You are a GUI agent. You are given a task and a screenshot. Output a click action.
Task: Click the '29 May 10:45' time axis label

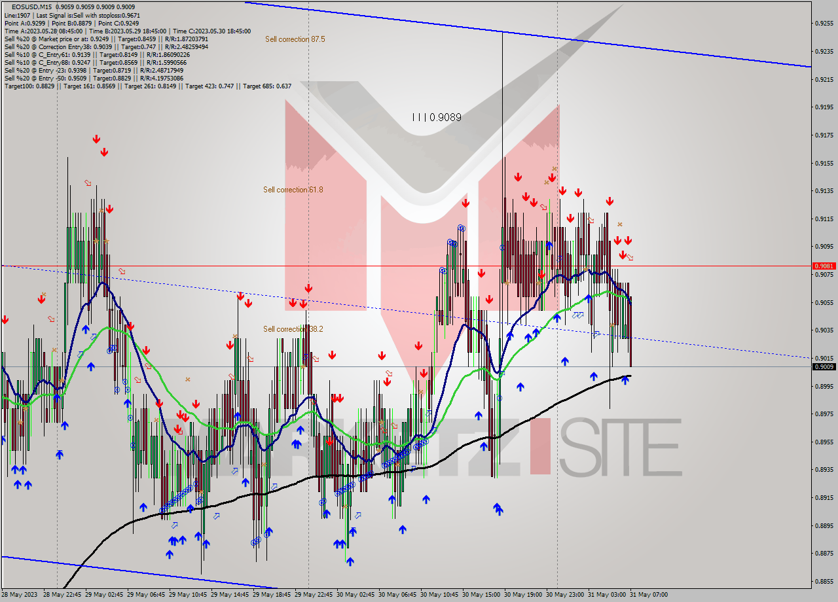(188, 595)
